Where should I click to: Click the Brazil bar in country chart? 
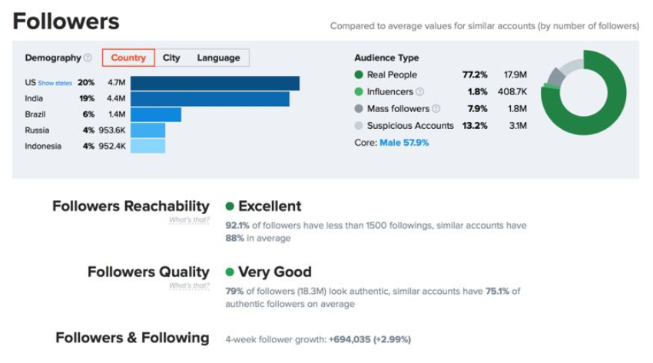[x=156, y=114]
